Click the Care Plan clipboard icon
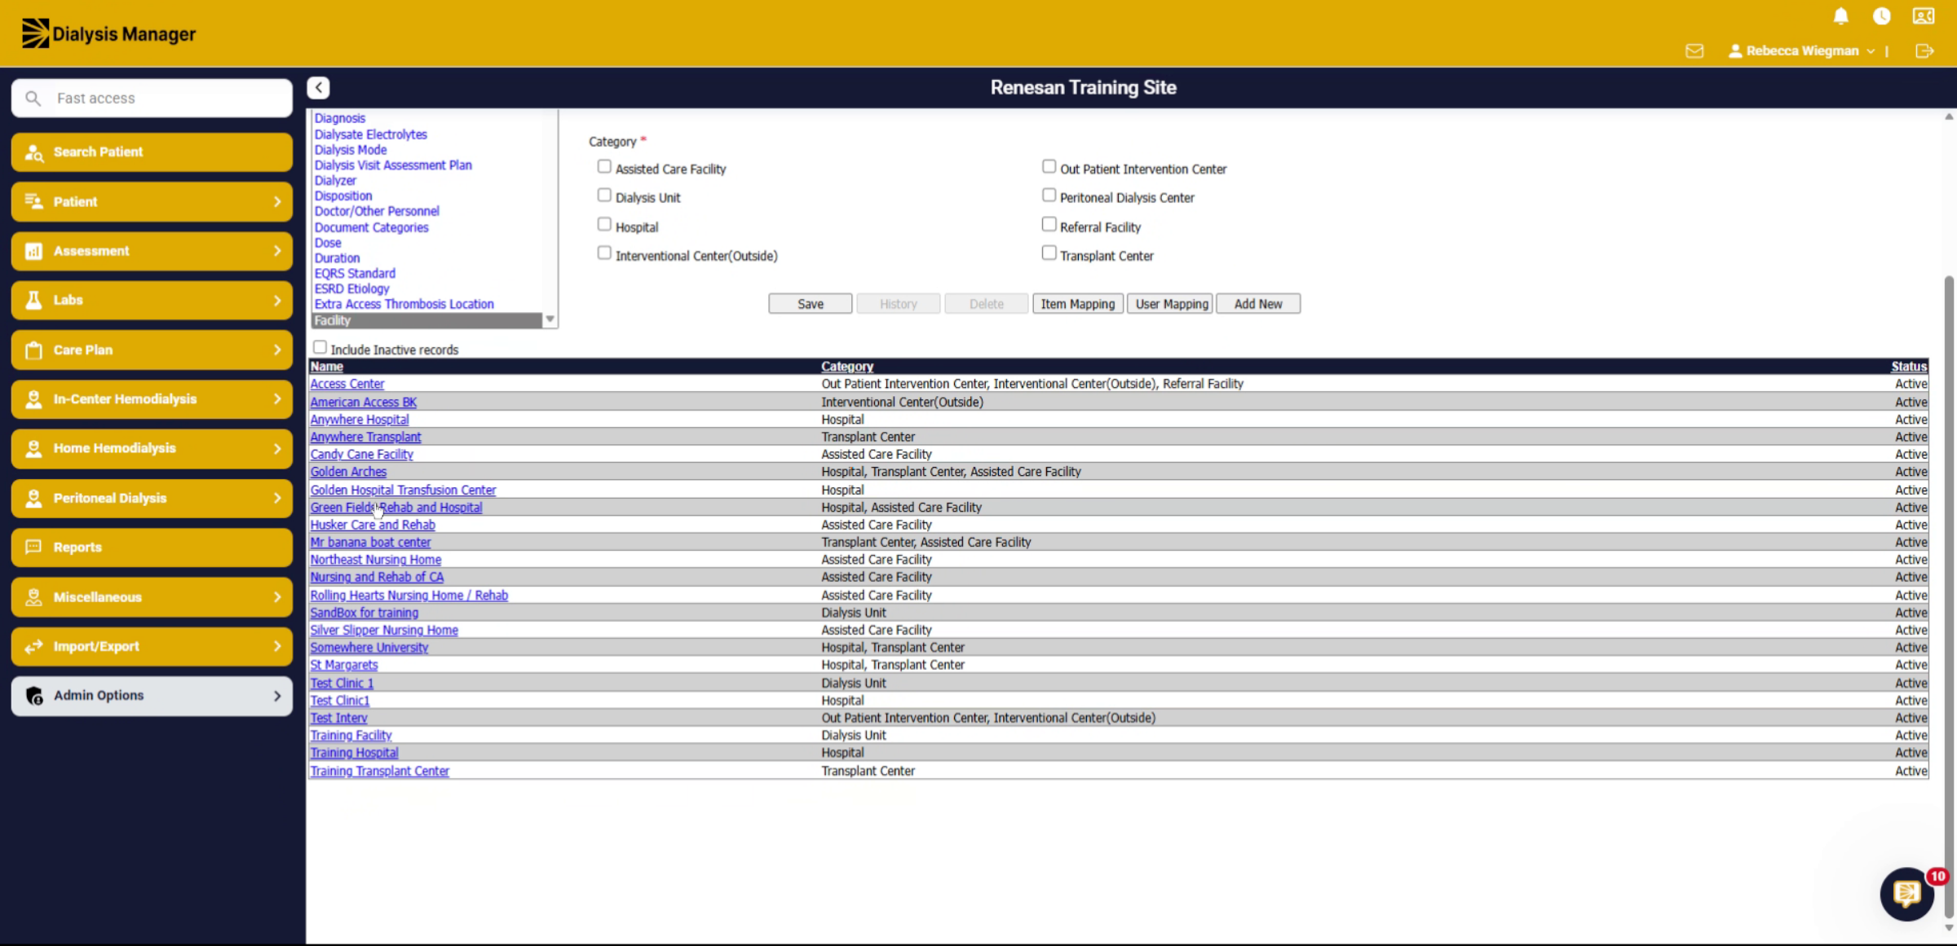The height and width of the screenshot is (946, 1957). pyautogui.click(x=33, y=350)
